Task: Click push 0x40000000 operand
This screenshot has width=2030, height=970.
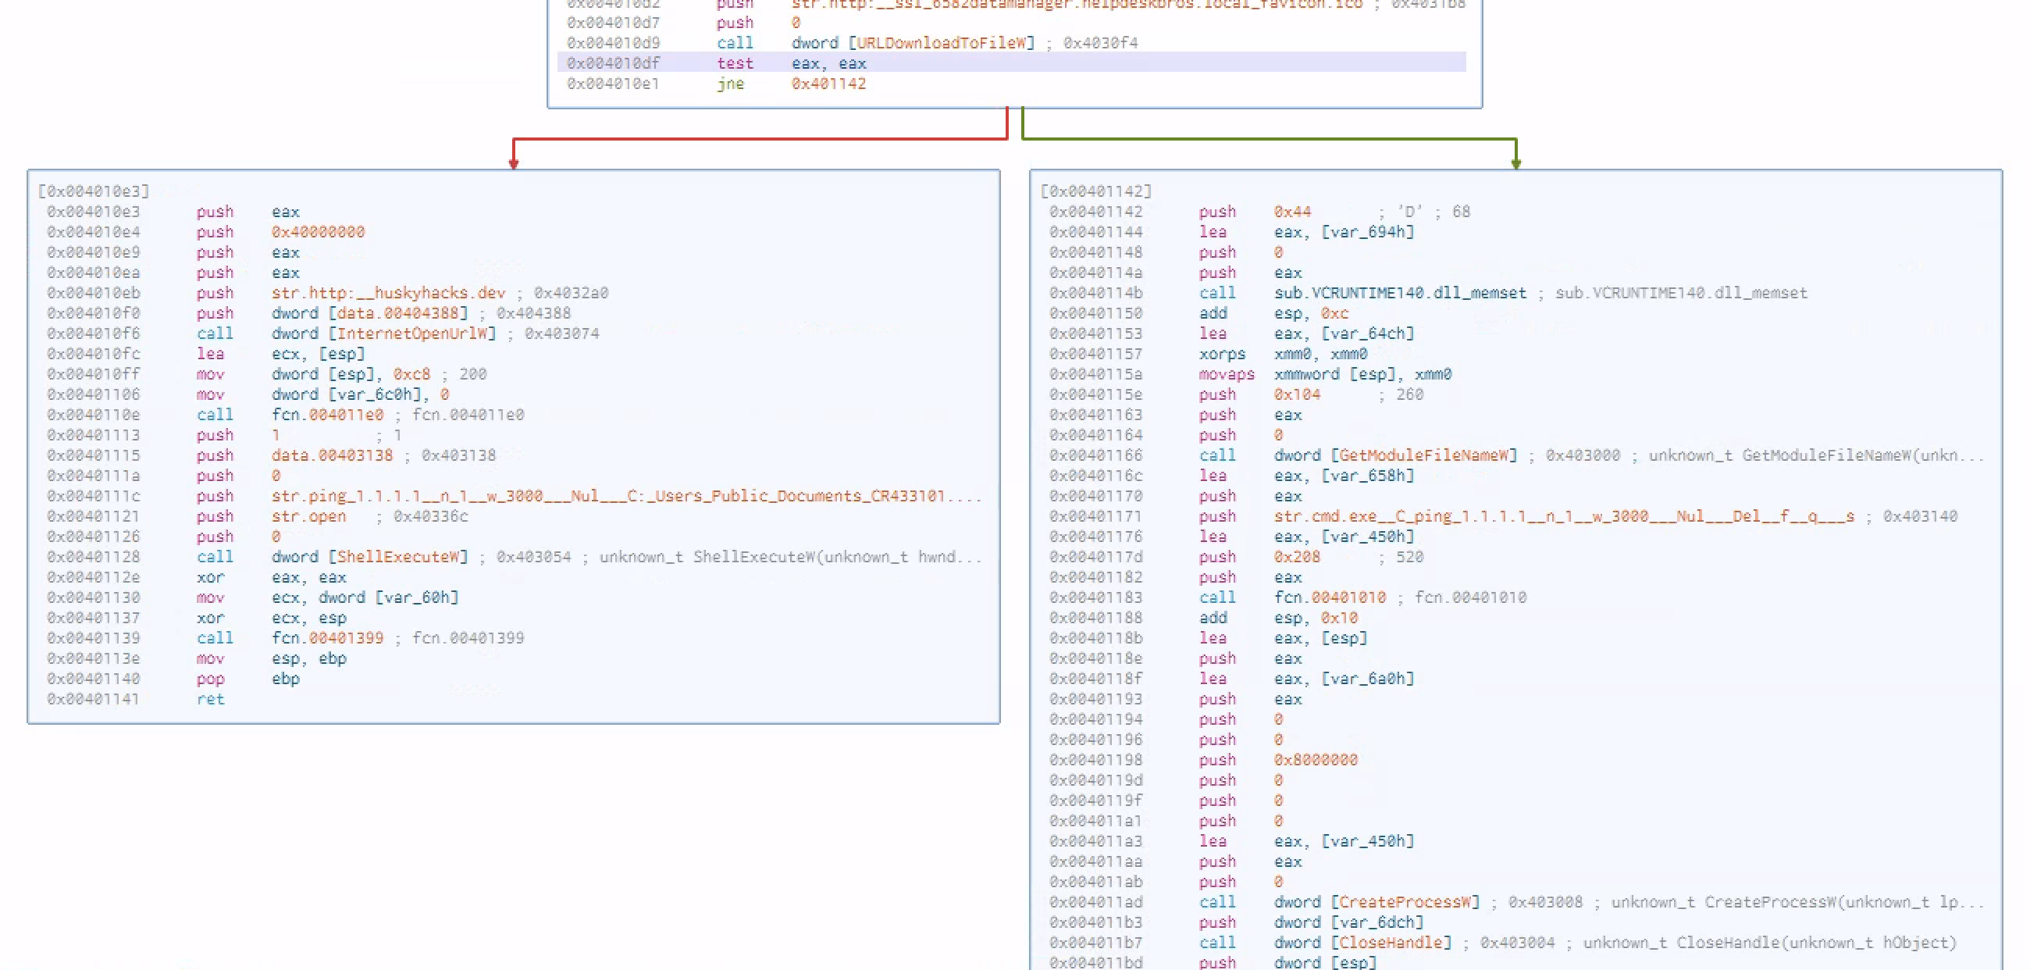Action: pos(319,232)
